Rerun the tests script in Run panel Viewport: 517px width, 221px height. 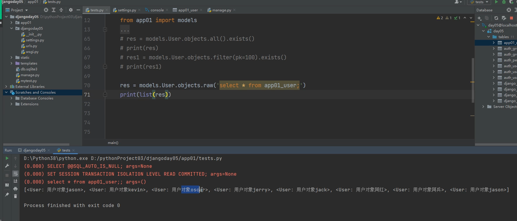point(7,158)
